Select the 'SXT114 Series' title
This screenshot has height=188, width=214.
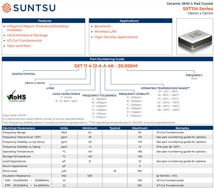pos(198,8)
